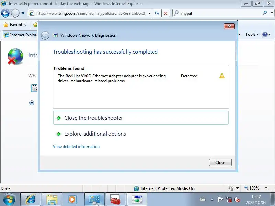Open the Favorites center
This screenshot has height=206, width=275.
(x=15, y=25)
